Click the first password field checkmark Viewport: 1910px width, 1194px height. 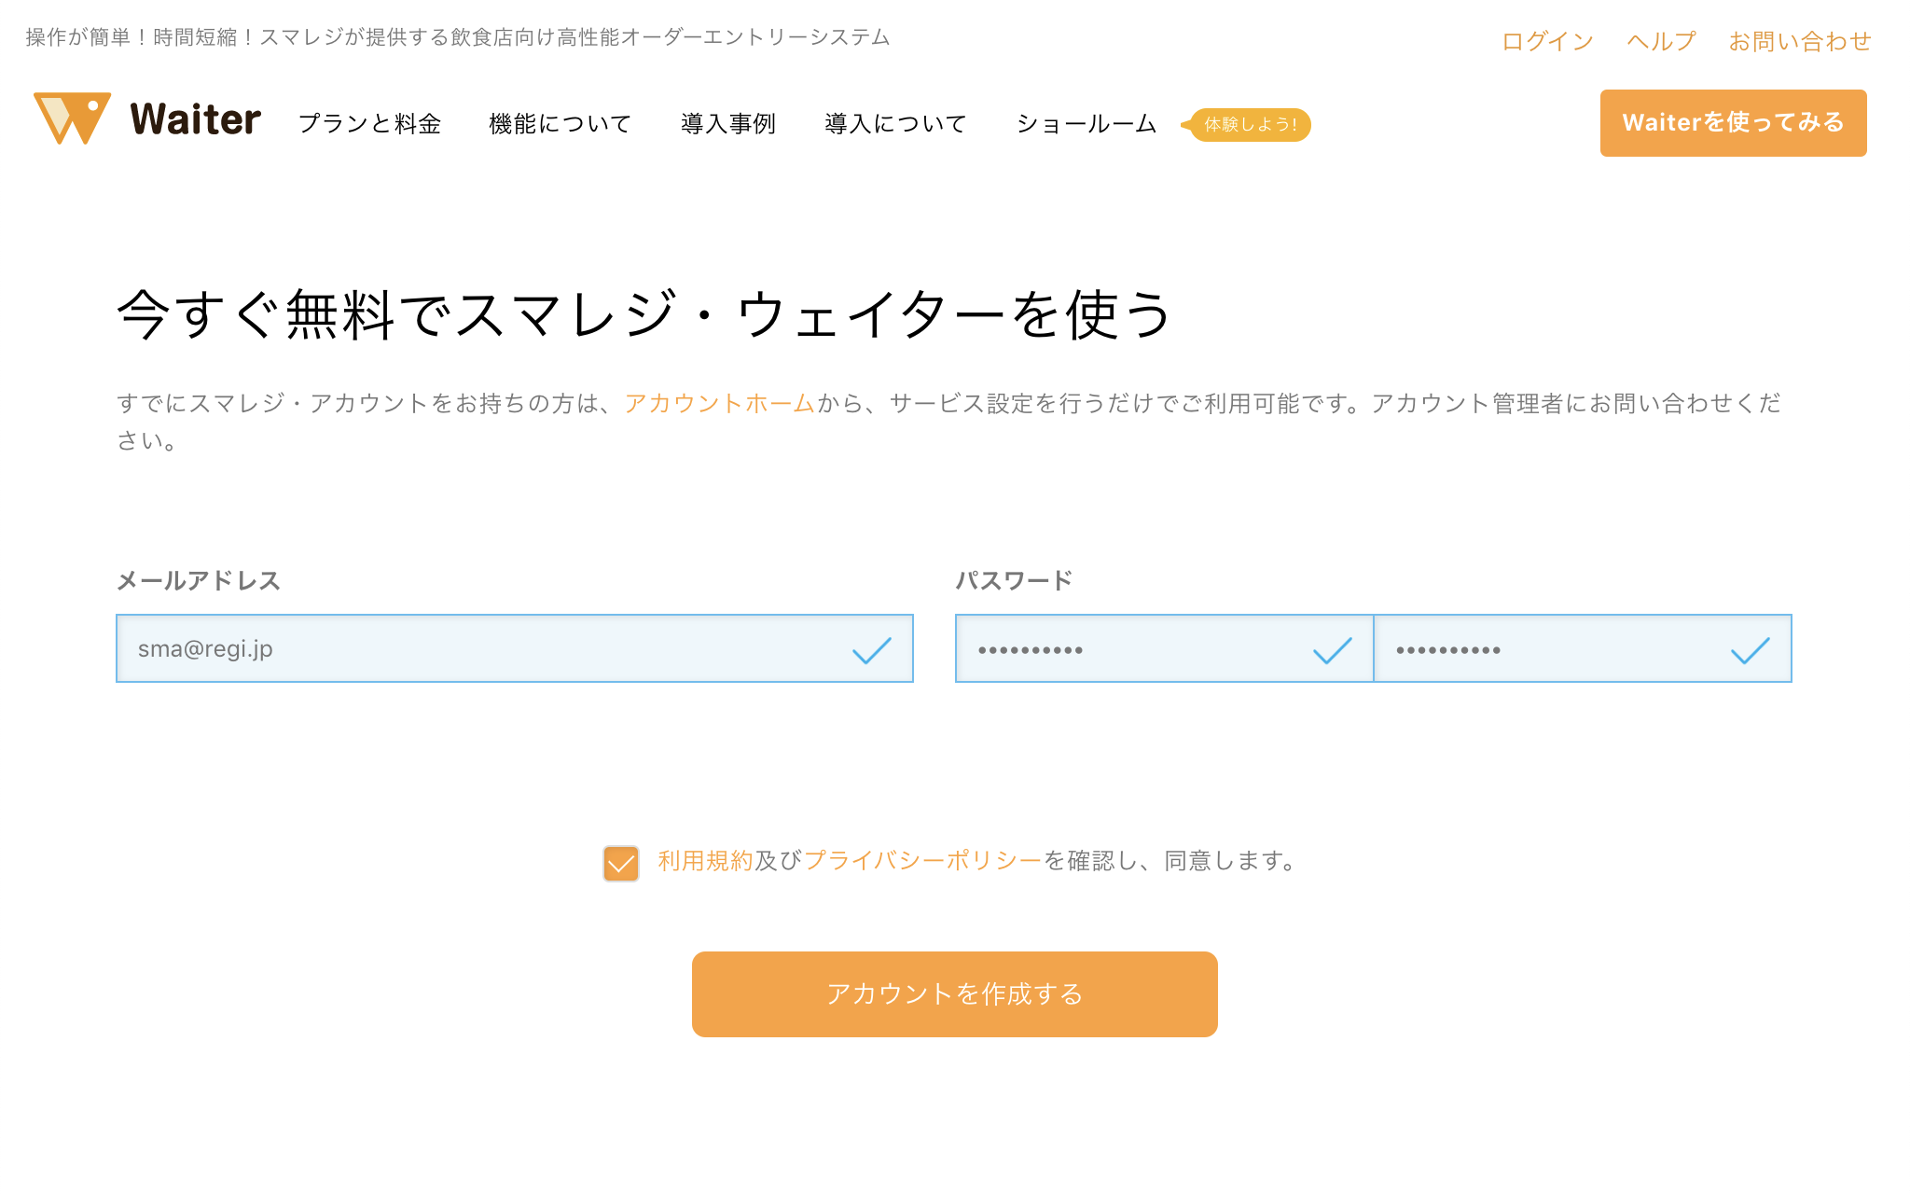pos(1332,650)
